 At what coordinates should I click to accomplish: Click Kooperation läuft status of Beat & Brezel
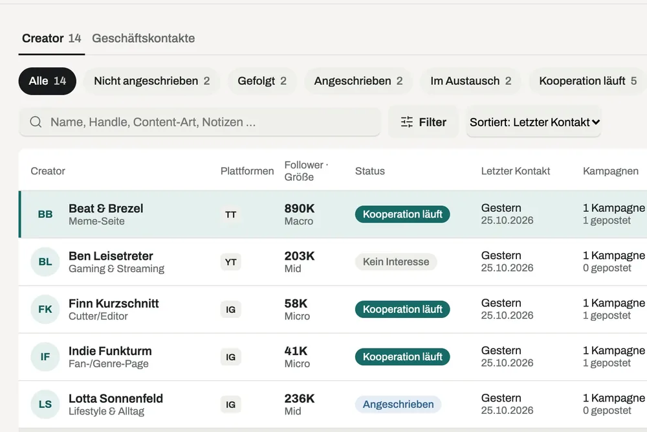point(402,214)
